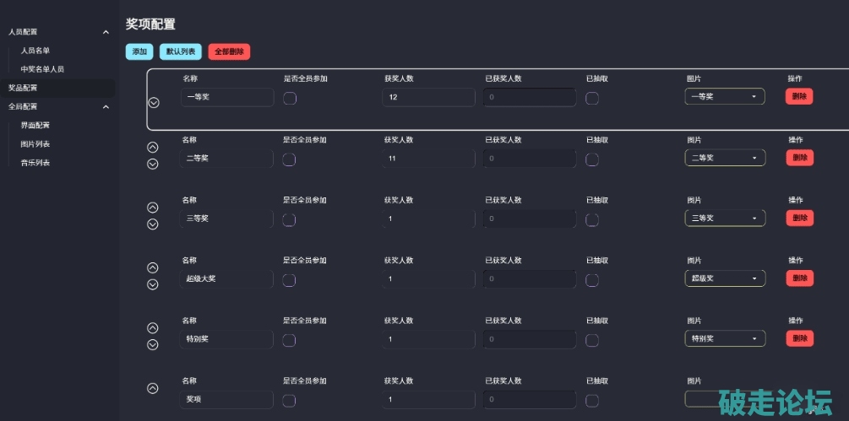Move 二等奖 prize down with arrow icon

click(x=153, y=164)
